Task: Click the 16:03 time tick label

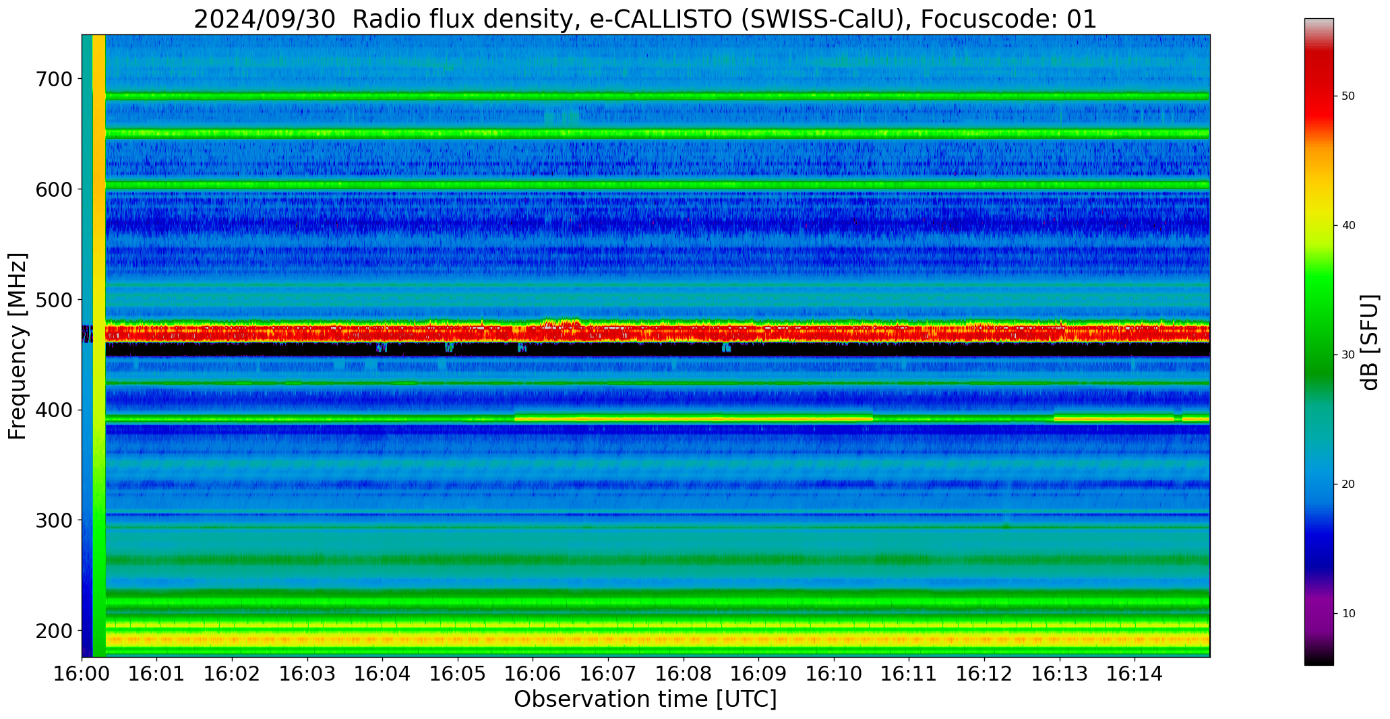Action: 308,673
